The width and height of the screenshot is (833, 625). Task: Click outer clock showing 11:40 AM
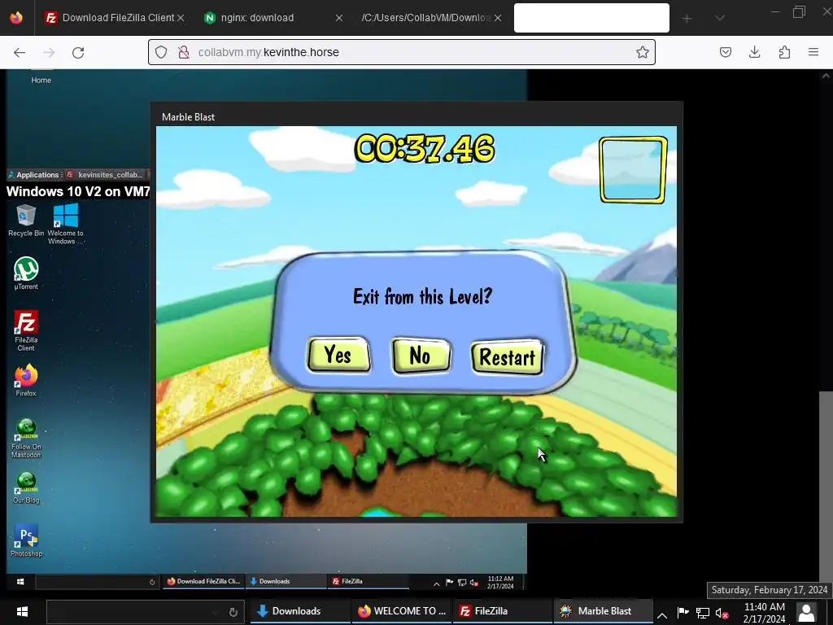click(x=765, y=613)
